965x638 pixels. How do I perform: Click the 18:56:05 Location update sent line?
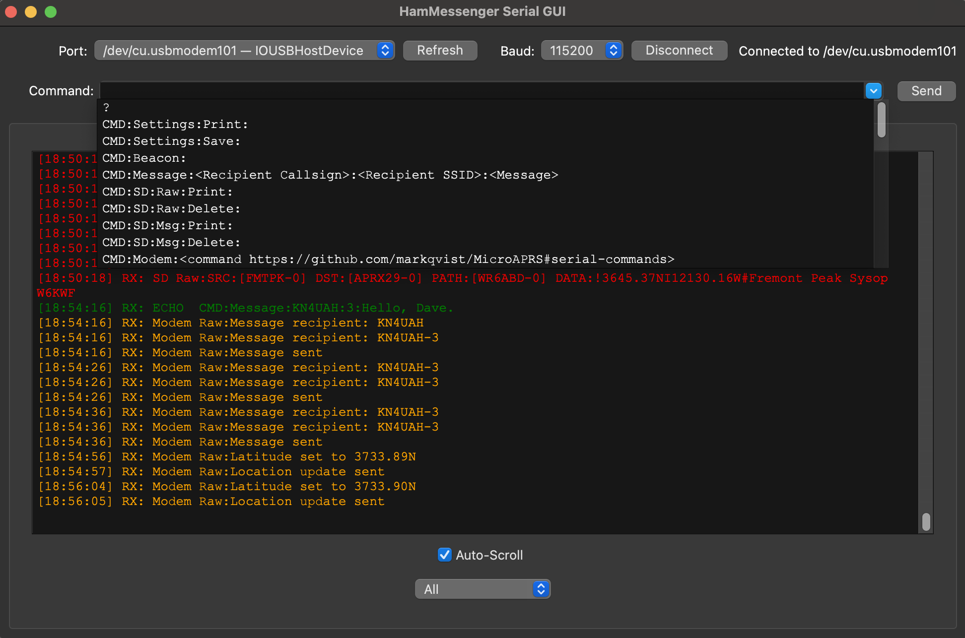tap(211, 502)
